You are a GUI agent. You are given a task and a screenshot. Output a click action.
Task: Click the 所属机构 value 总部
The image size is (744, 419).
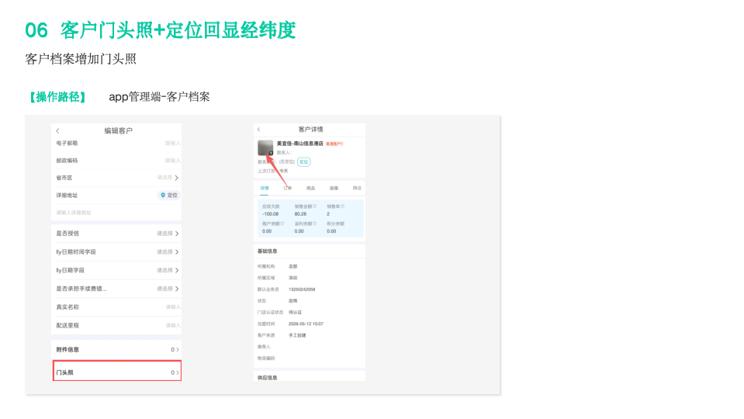pos(292,267)
